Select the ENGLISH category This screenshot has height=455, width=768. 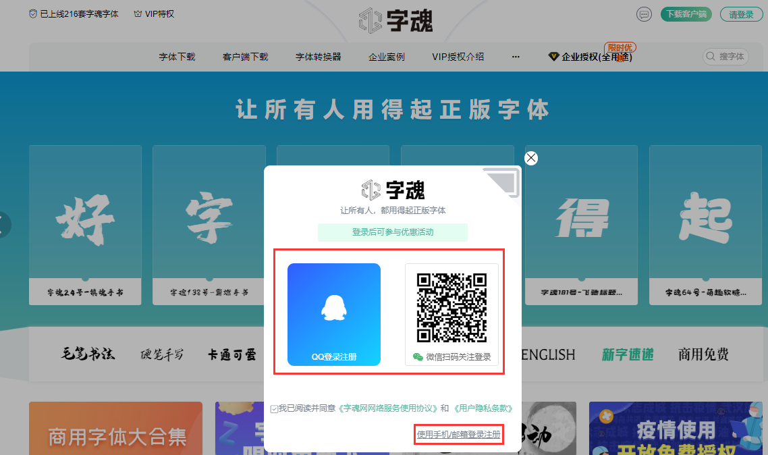[x=548, y=354]
